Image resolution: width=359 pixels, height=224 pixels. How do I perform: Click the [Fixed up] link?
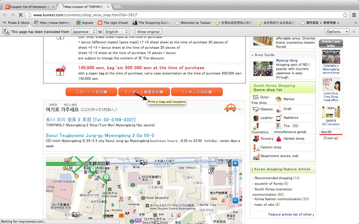coord(331,138)
